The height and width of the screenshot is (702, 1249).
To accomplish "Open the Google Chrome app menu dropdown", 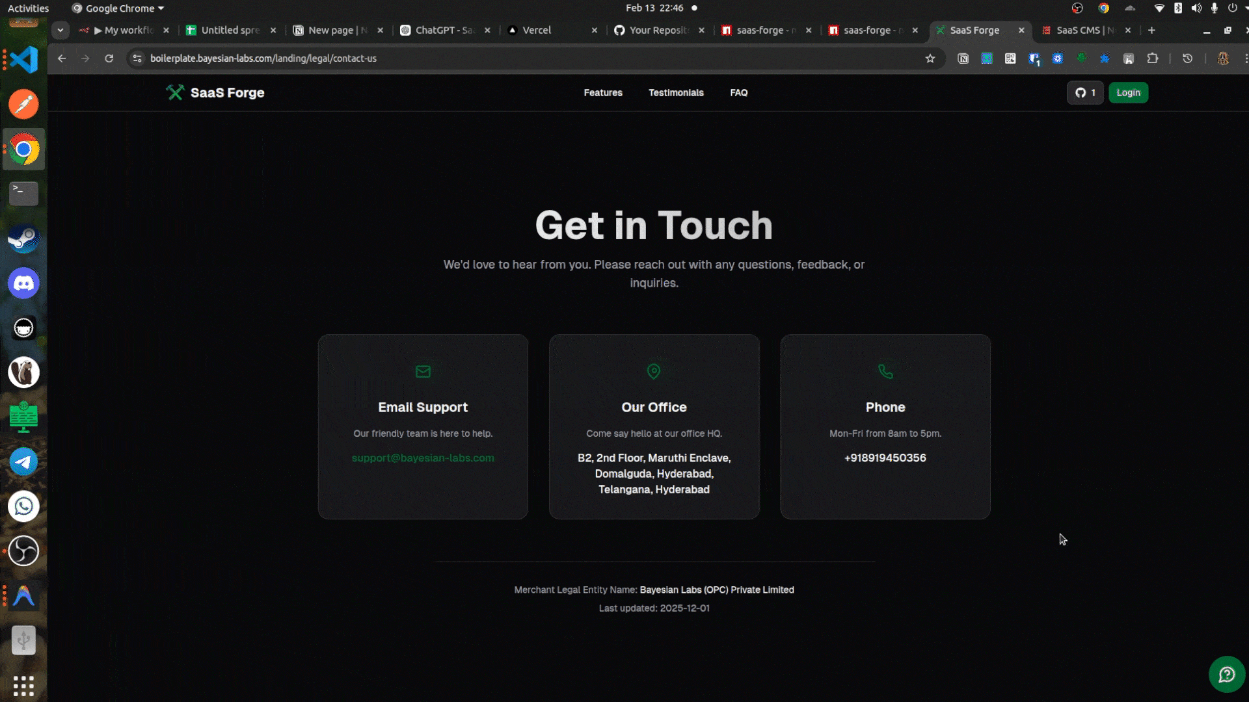I will pyautogui.click(x=120, y=8).
